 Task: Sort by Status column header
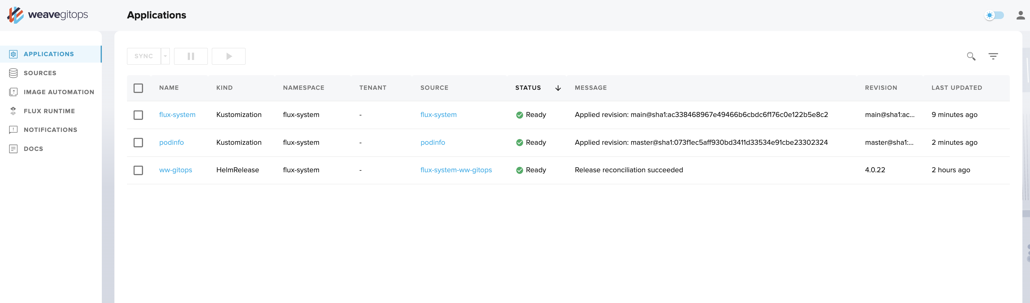528,87
